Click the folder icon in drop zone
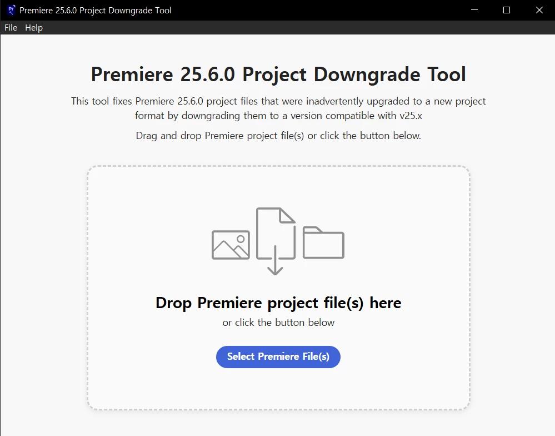Image resolution: width=555 pixels, height=436 pixels. point(323,242)
